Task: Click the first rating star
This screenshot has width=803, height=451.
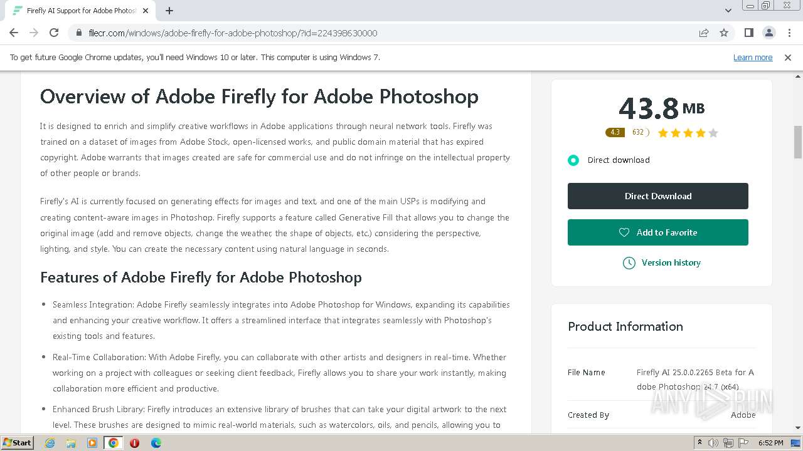Action: 663,133
